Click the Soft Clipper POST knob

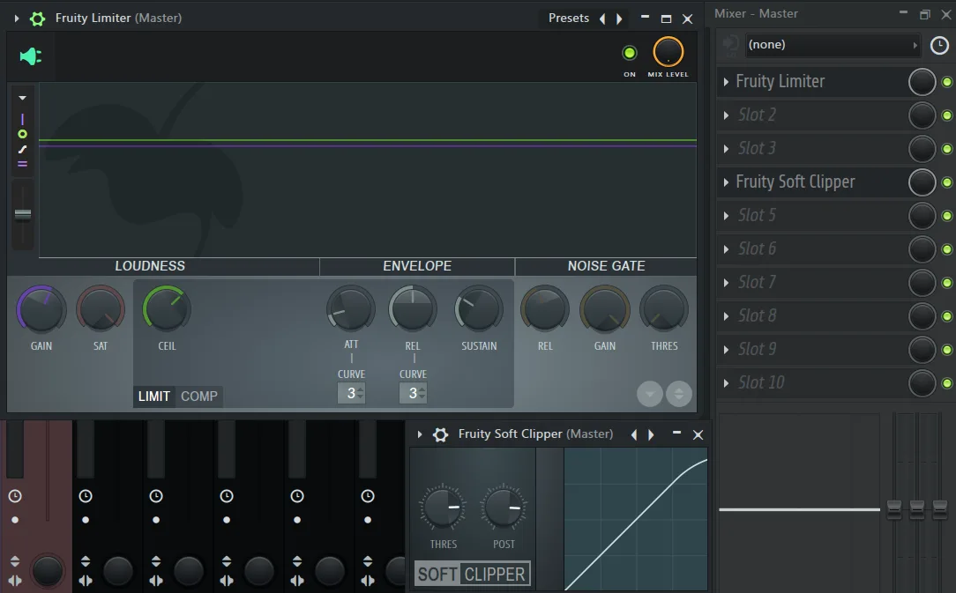[504, 507]
